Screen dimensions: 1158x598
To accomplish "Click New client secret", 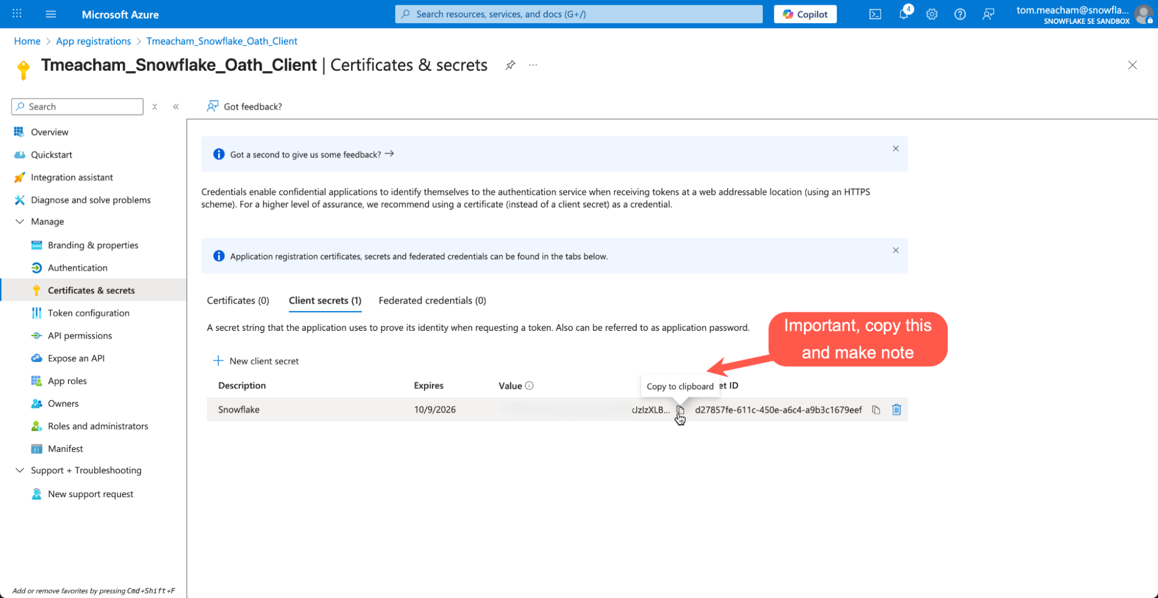I will tap(256, 361).
